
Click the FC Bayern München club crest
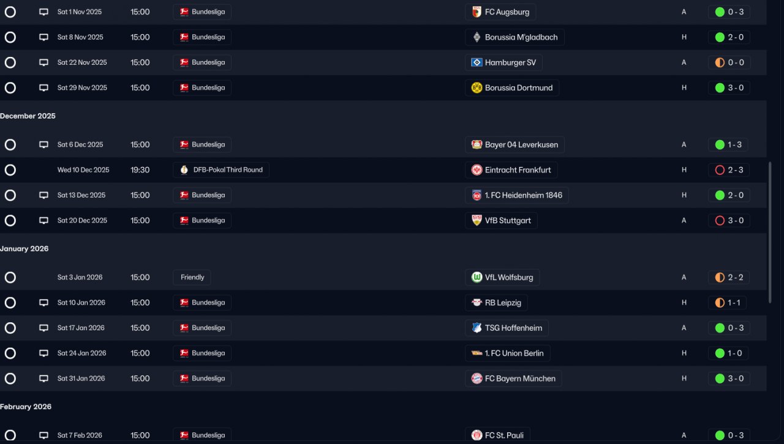click(477, 379)
